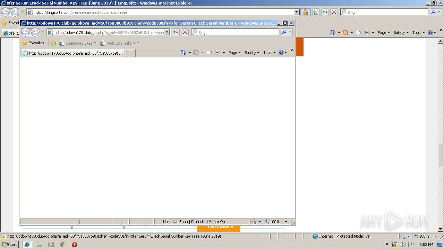Open the popup Tools menu
Viewport: 444px width, 249px height.
pos(270,53)
